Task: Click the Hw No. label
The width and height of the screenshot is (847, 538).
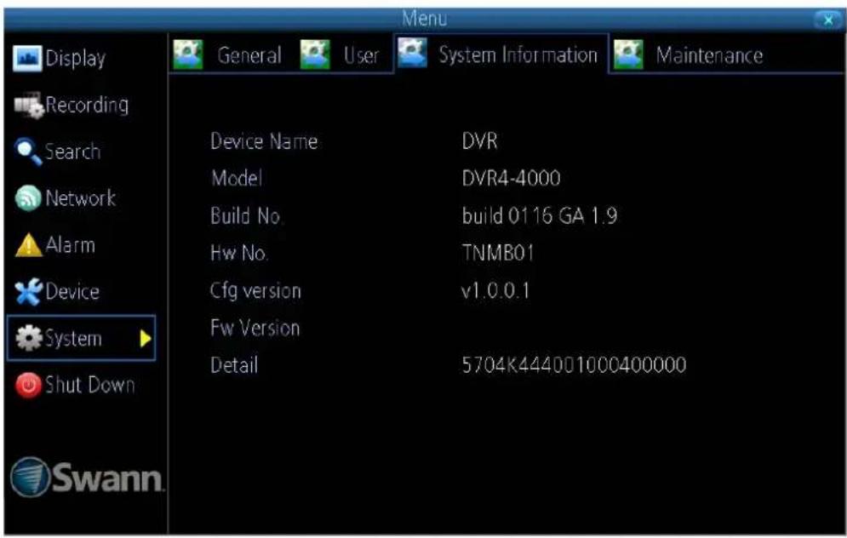Action: [x=238, y=253]
